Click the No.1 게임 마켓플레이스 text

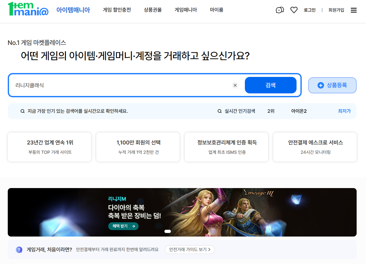click(37, 43)
